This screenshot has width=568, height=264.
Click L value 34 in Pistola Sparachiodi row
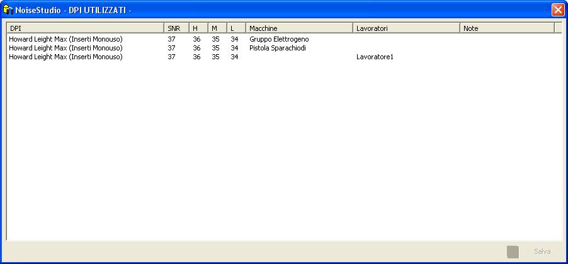click(234, 48)
